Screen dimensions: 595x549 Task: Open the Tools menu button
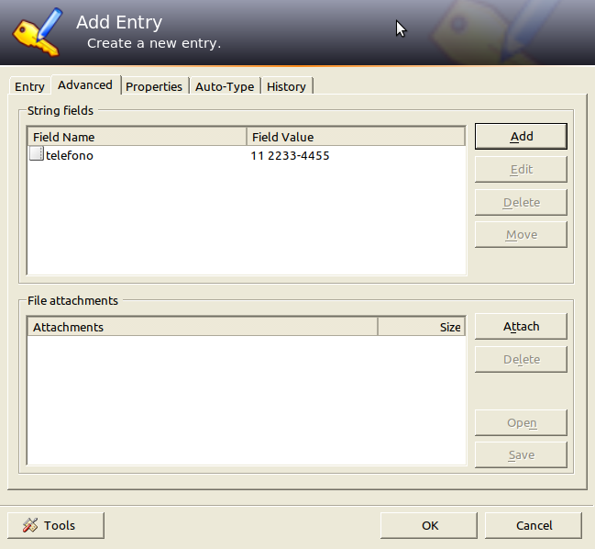[x=55, y=525]
